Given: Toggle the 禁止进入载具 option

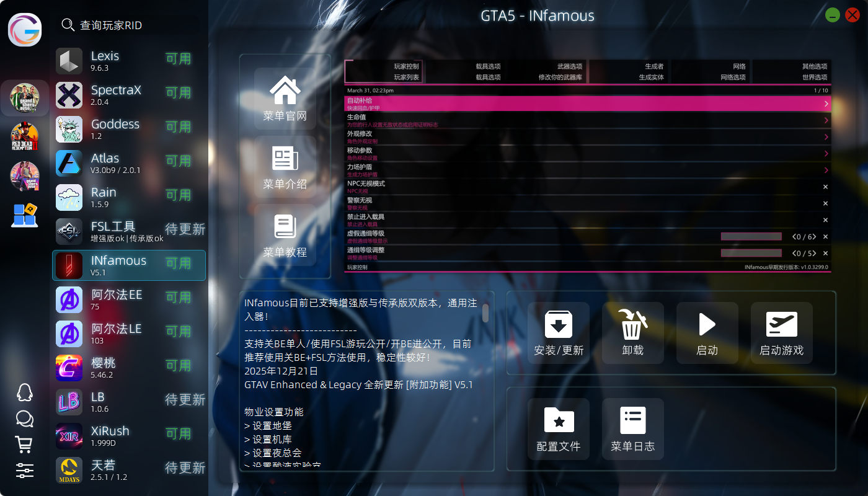Looking at the screenshot, I should point(825,220).
